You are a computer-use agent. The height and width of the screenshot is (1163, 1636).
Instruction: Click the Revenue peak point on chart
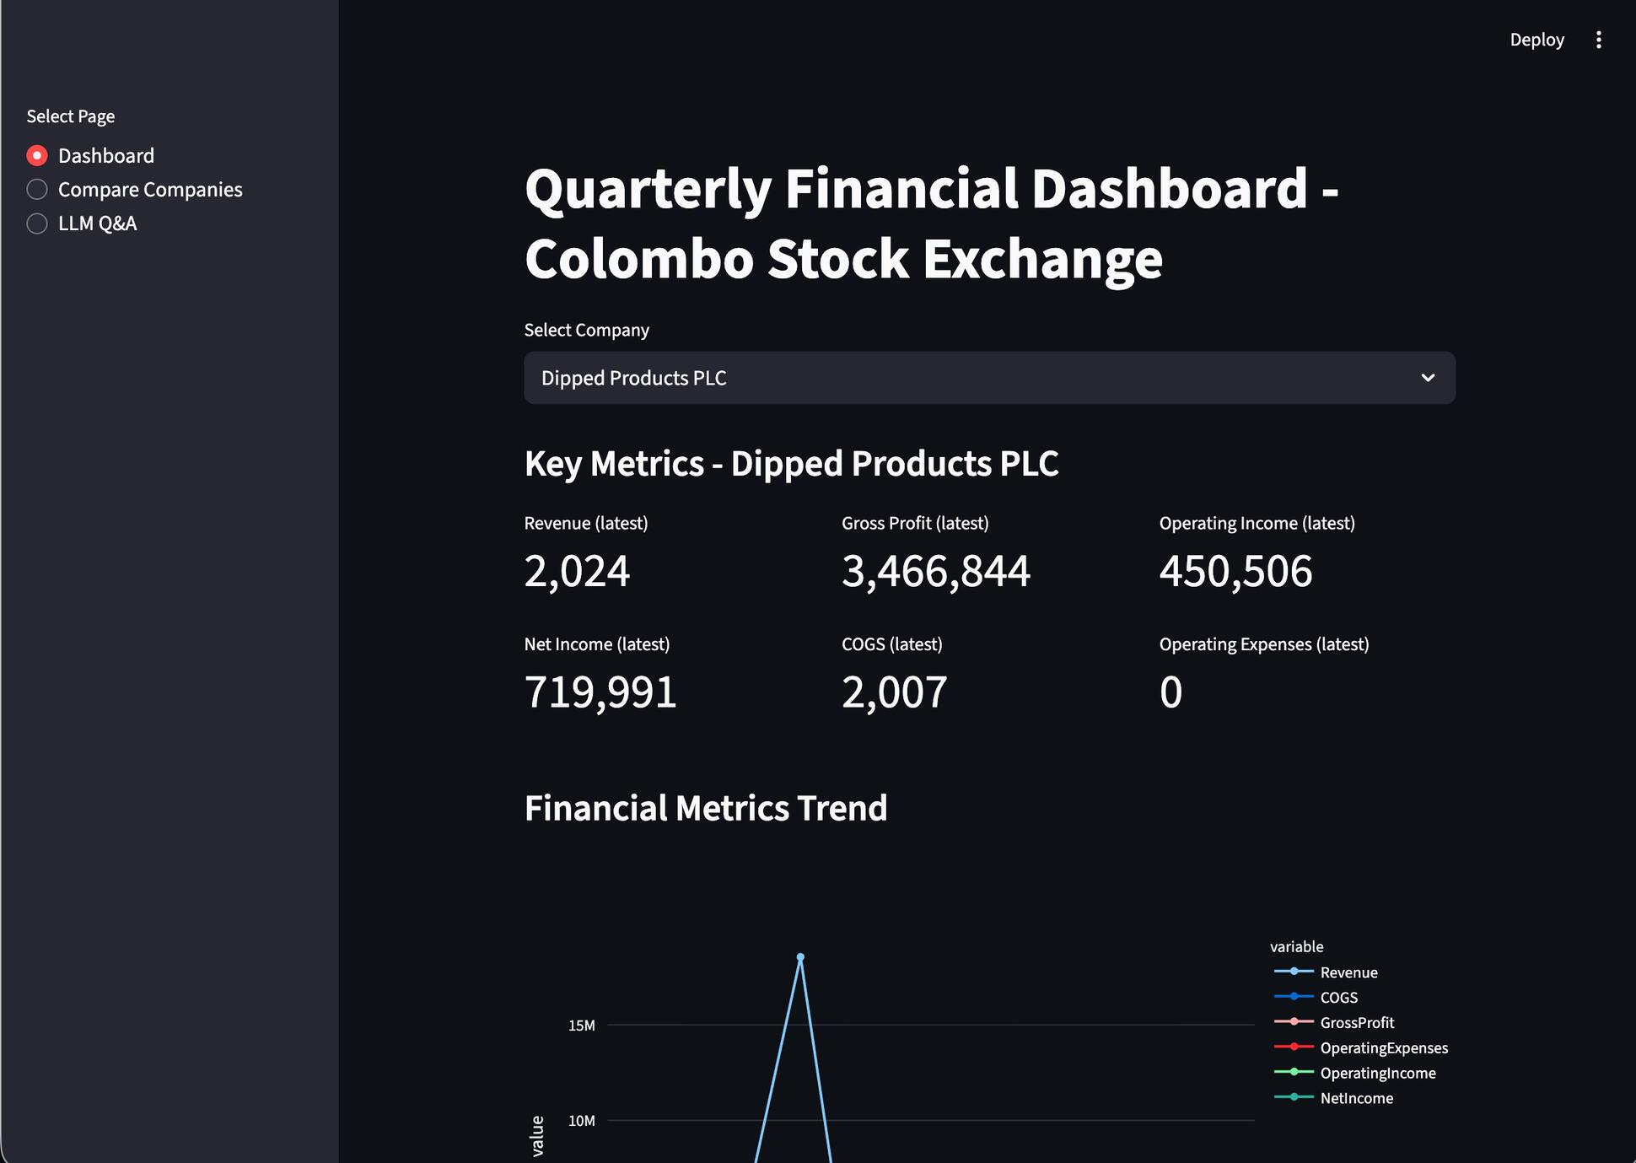click(799, 956)
